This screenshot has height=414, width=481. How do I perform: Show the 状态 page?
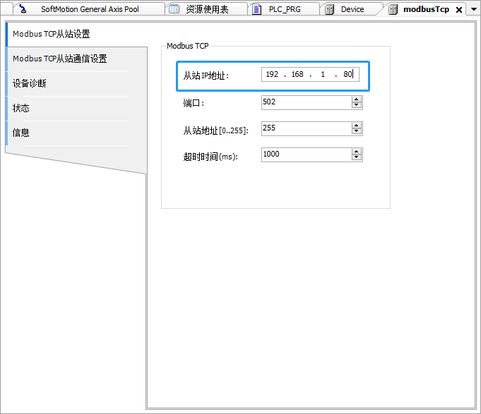[21, 108]
